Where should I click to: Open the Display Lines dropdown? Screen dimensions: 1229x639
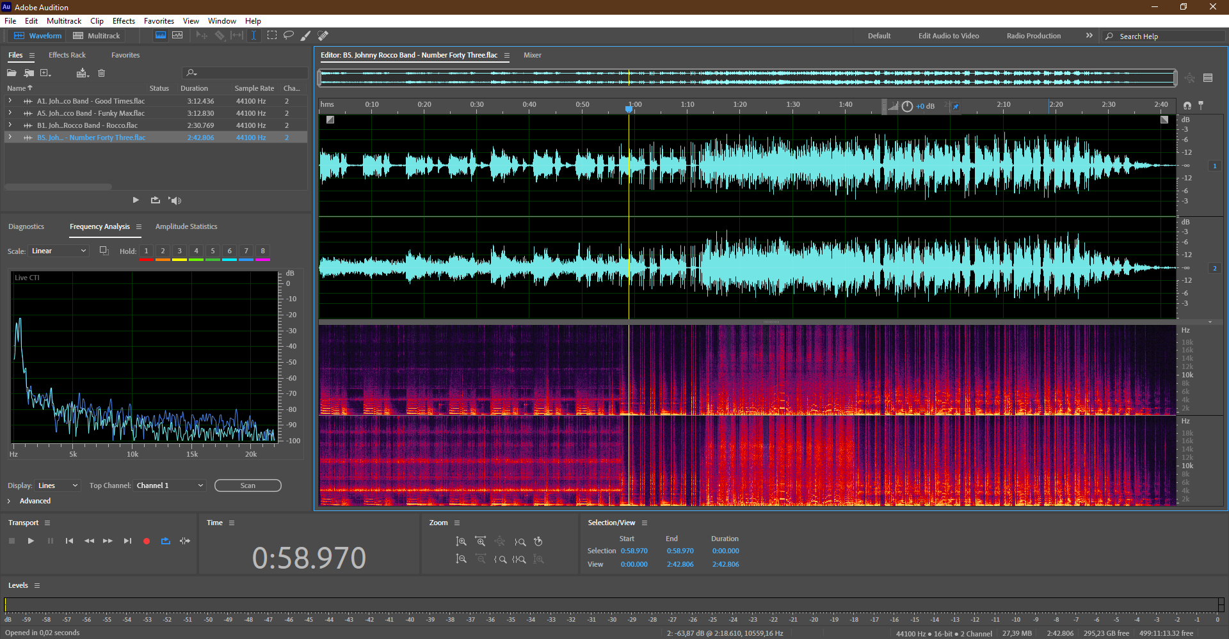click(x=58, y=485)
